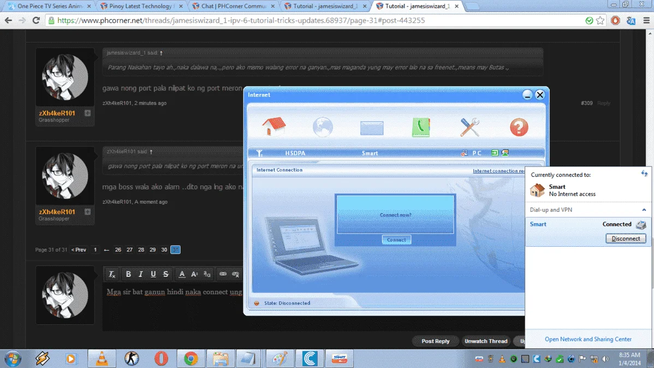Click the green checkmark extension icon in address bar
Image resolution: width=654 pixels, height=368 pixels.
[589, 20]
